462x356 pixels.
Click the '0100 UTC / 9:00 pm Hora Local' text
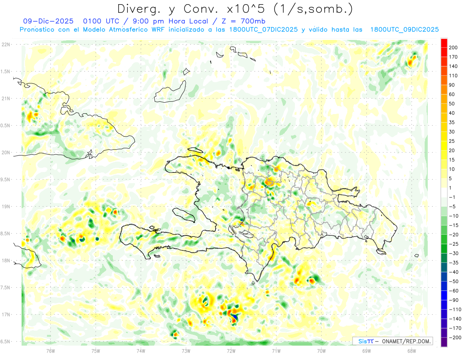tap(148, 21)
